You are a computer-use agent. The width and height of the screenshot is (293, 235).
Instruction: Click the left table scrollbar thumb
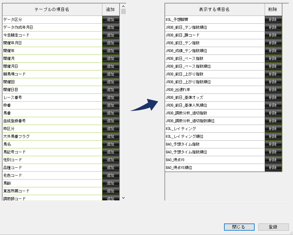pos(123,12)
